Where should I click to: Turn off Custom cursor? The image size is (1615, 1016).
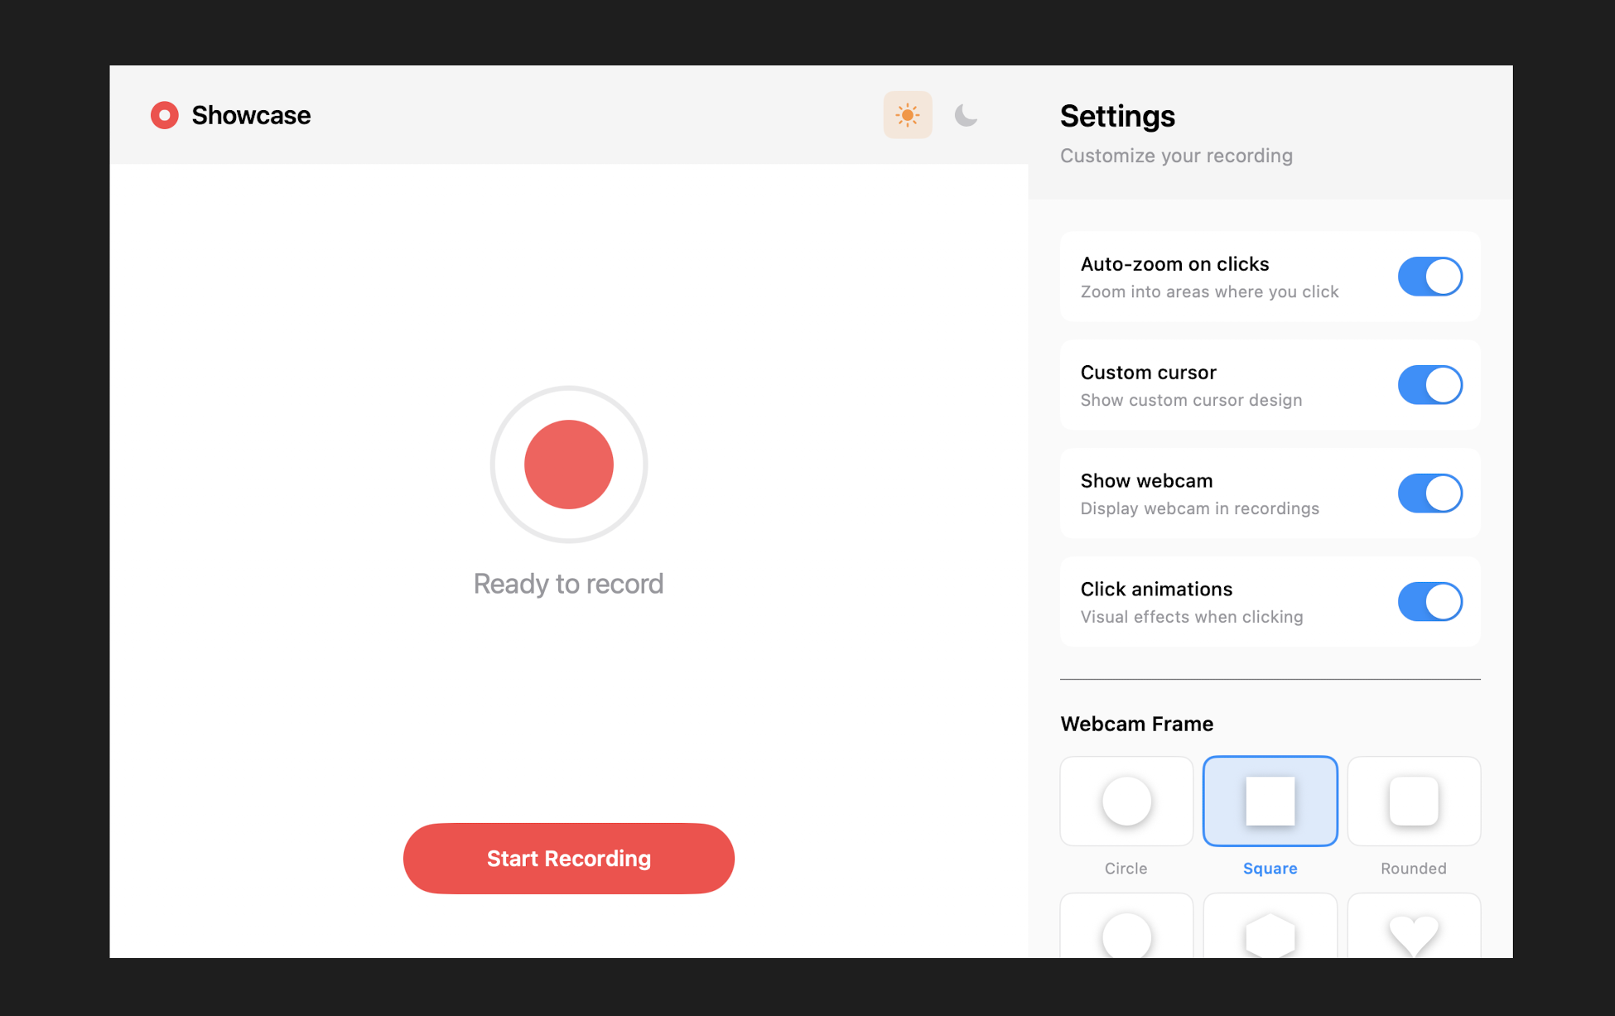(1429, 384)
